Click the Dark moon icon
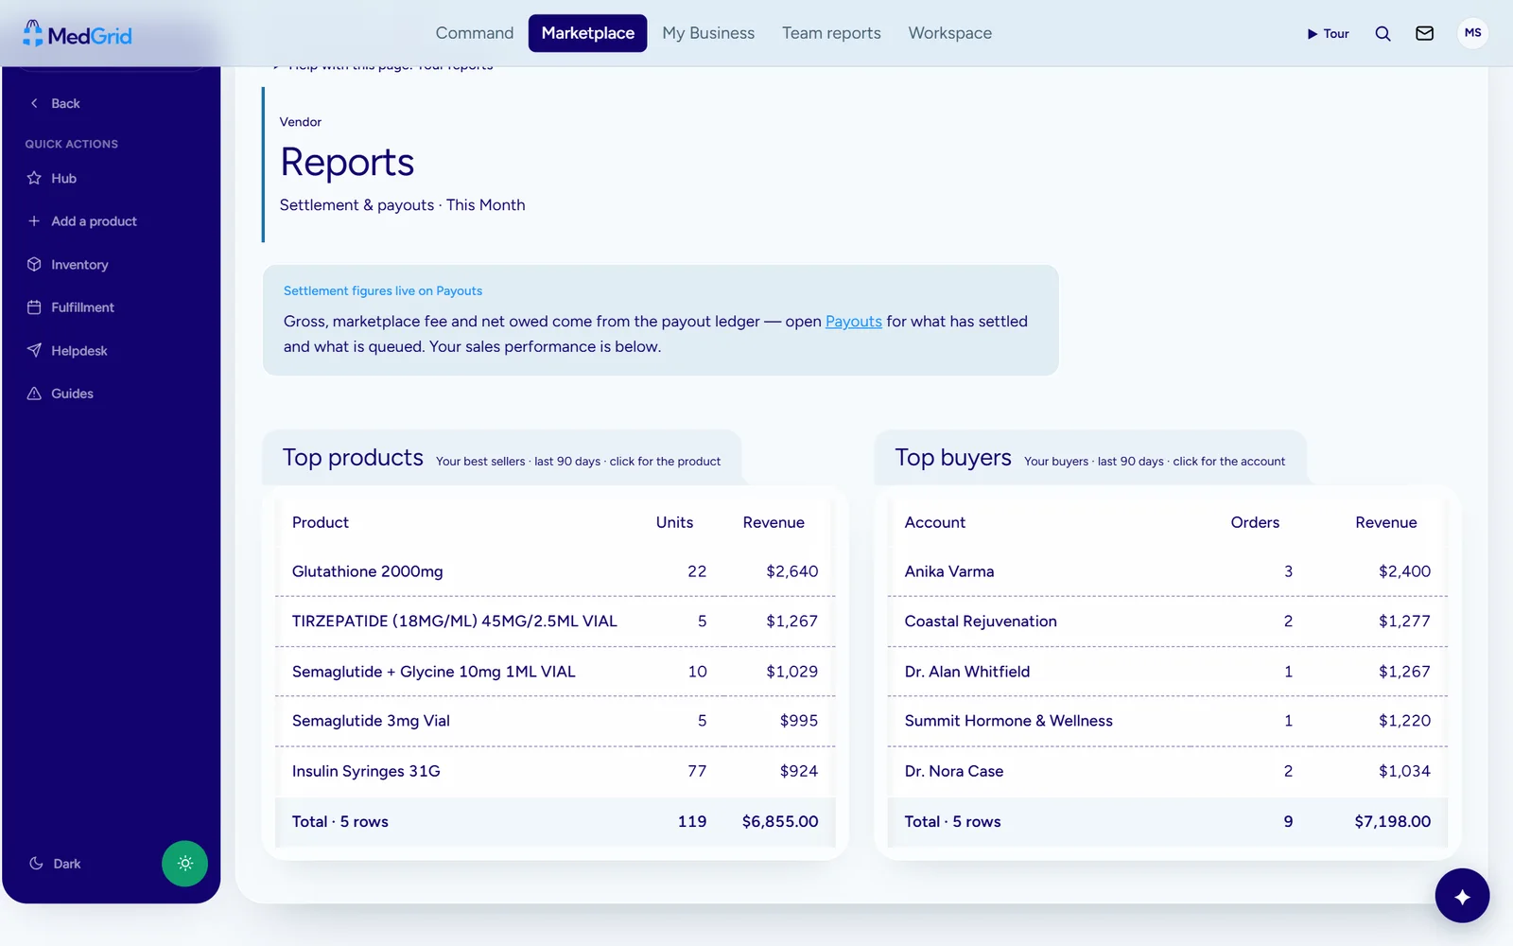Image resolution: width=1513 pixels, height=946 pixels. tap(36, 864)
